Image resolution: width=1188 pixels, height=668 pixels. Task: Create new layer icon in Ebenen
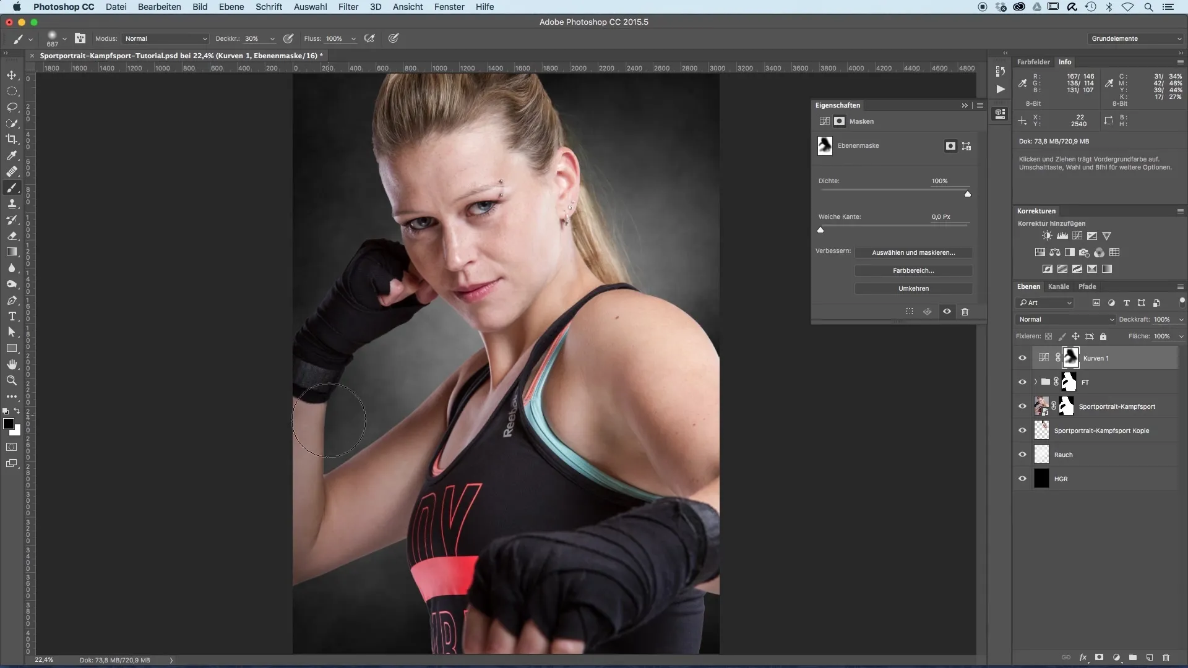[1150, 657]
